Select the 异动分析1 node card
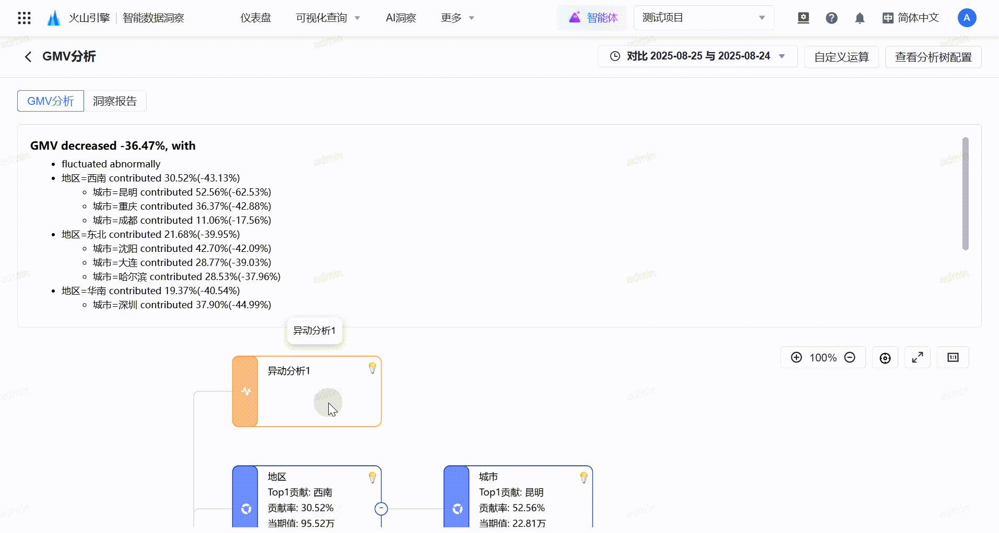The height and width of the screenshot is (533, 999). [307, 391]
